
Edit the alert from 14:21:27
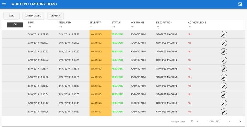point(224,43)
